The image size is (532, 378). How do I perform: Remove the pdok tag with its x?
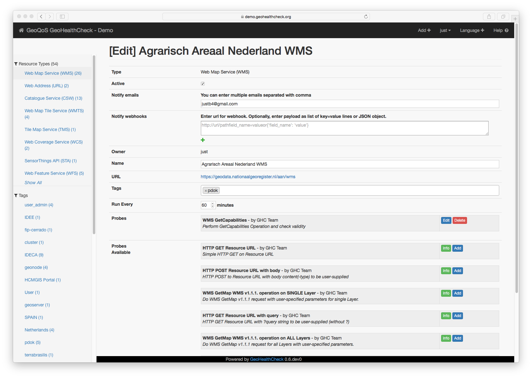click(206, 191)
